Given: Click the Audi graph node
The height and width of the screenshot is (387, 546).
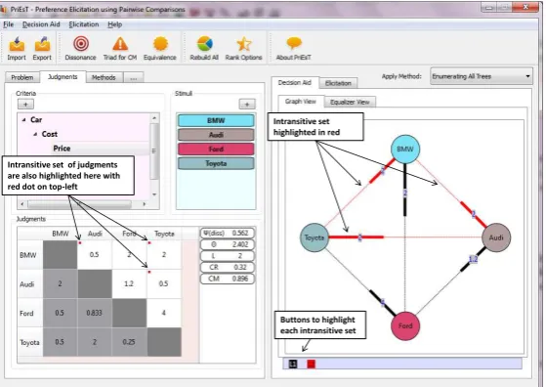Looking at the screenshot, I should coord(496,237).
